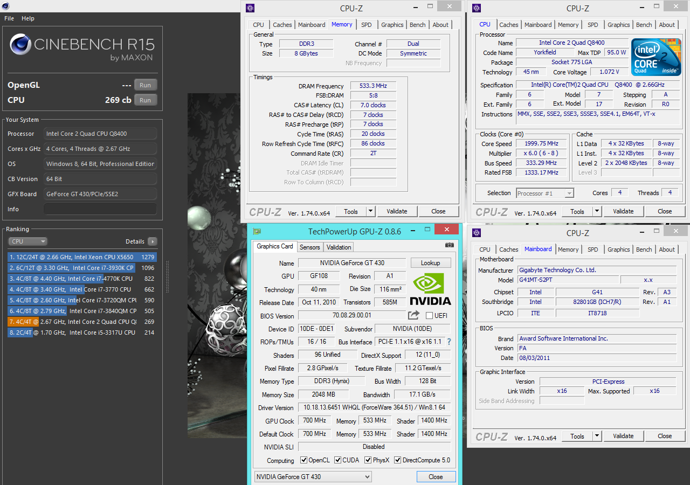Open the CPU ranking dropdown in Cinebench
690x485 pixels.
click(27, 241)
